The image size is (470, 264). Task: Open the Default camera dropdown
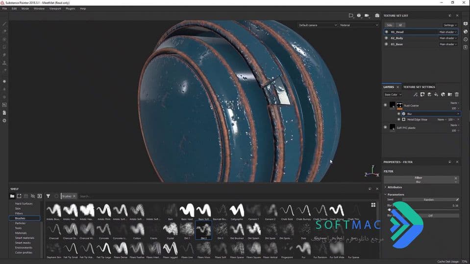(318, 25)
